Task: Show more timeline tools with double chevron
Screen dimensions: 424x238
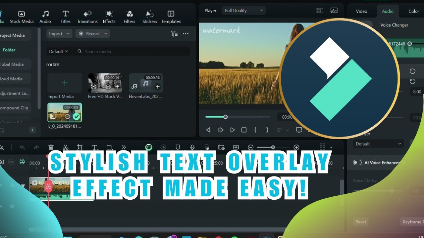Action: tap(124, 147)
